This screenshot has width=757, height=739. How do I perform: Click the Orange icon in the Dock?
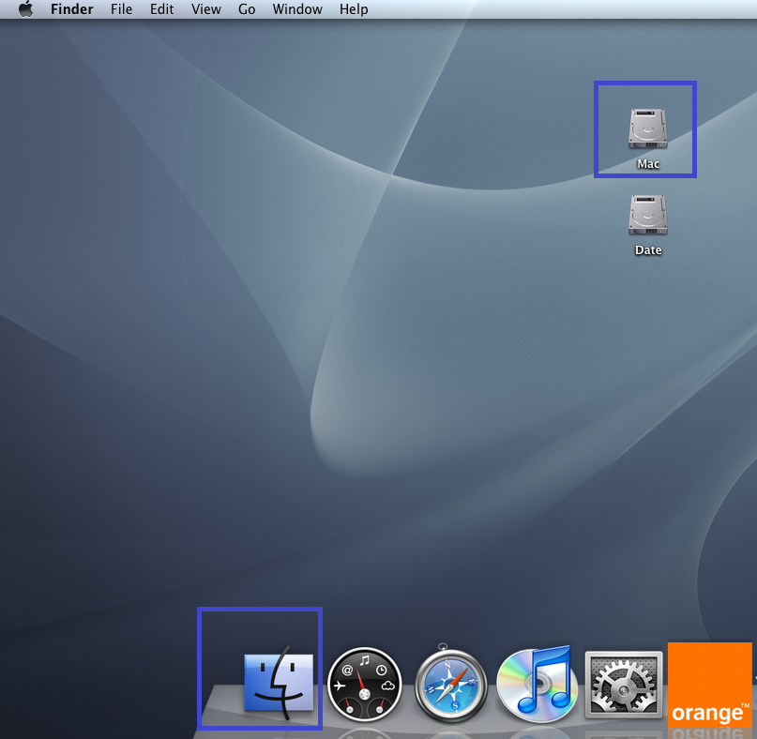tap(710, 684)
